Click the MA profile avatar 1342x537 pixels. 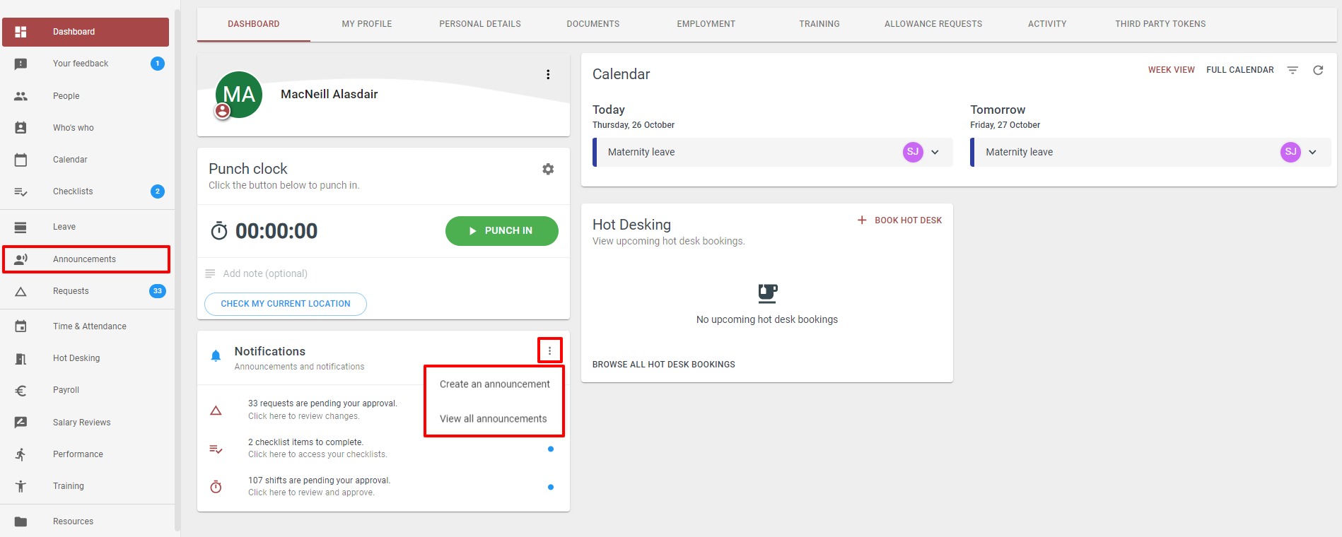pyautogui.click(x=239, y=95)
